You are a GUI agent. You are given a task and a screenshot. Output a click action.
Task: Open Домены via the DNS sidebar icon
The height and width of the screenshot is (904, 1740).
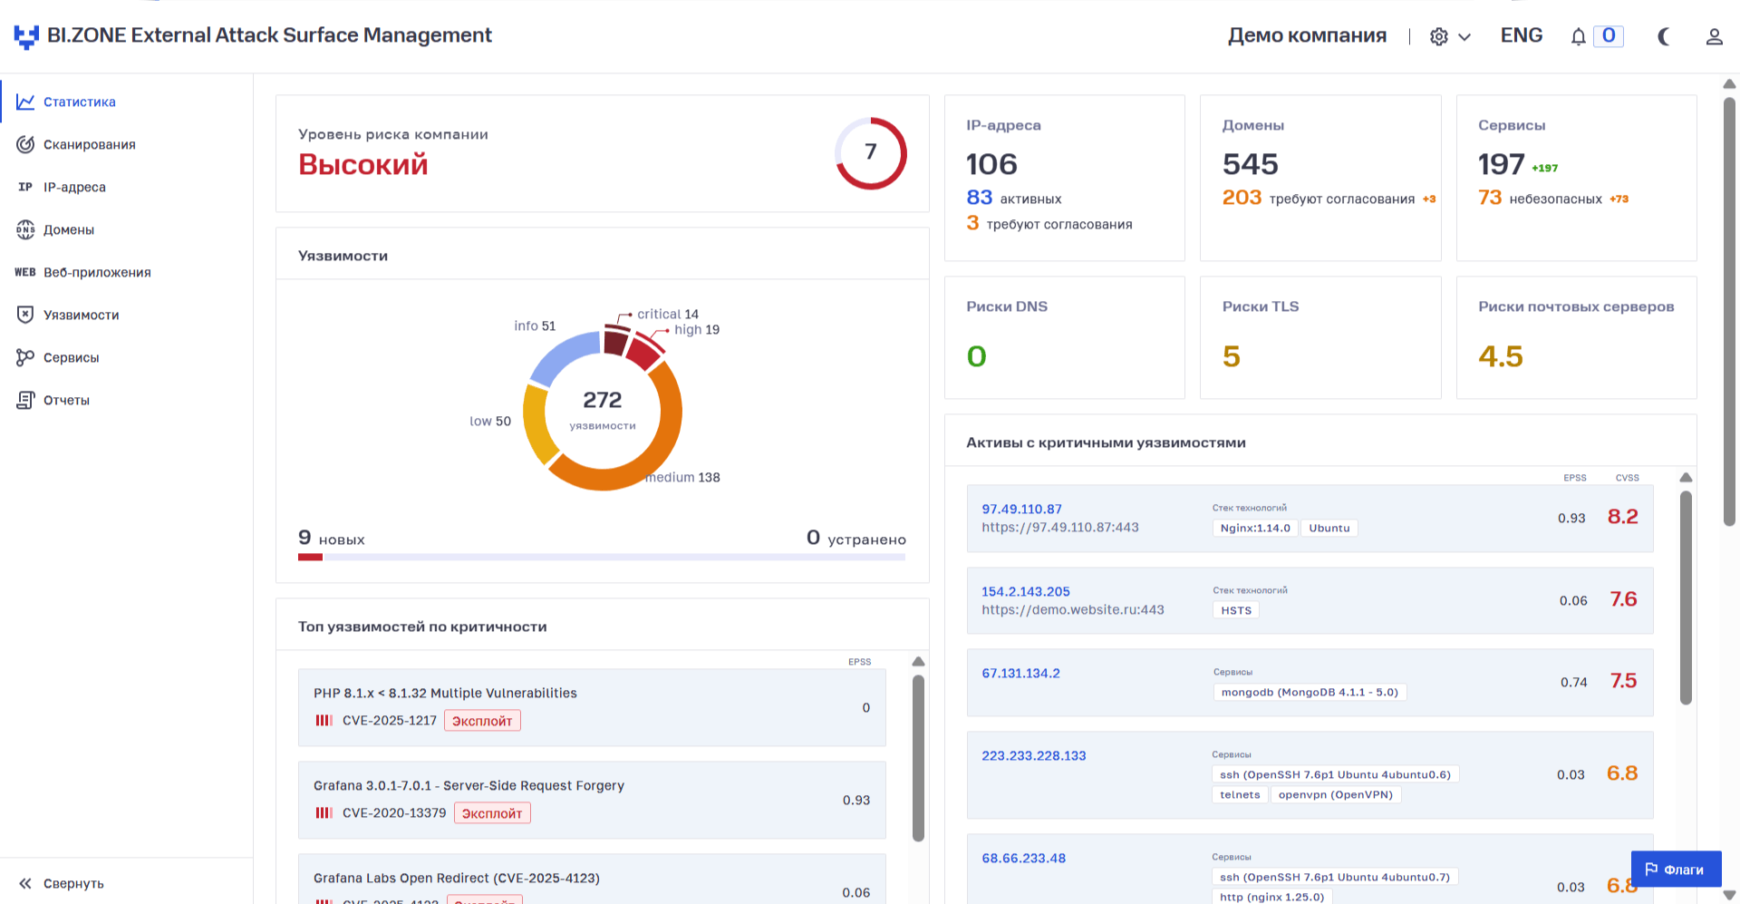pyautogui.click(x=25, y=229)
